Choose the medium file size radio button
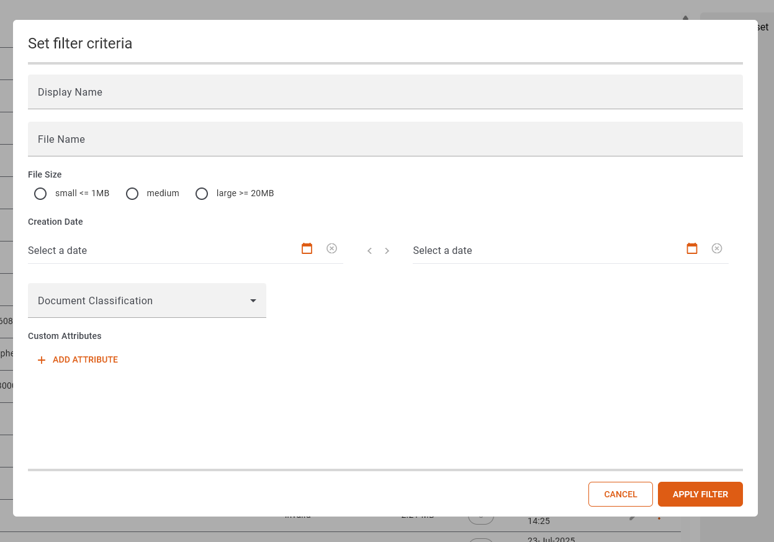The image size is (774, 542). point(132,194)
